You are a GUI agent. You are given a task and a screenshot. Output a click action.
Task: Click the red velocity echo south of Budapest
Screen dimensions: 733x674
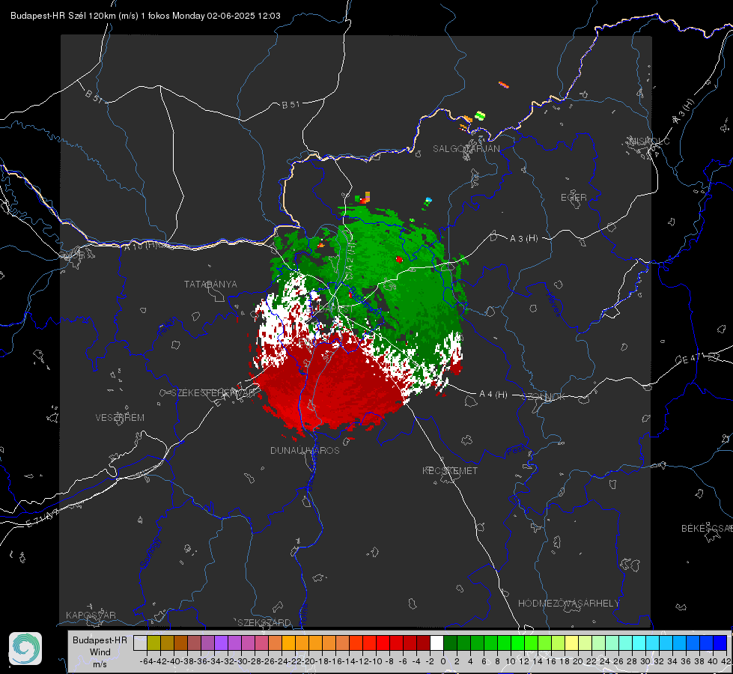coord(332,383)
